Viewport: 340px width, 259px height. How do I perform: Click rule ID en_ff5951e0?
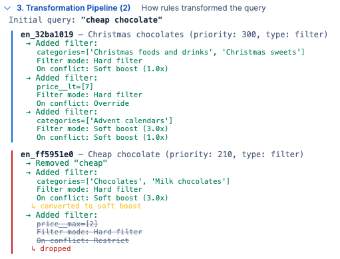click(x=47, y=154)
